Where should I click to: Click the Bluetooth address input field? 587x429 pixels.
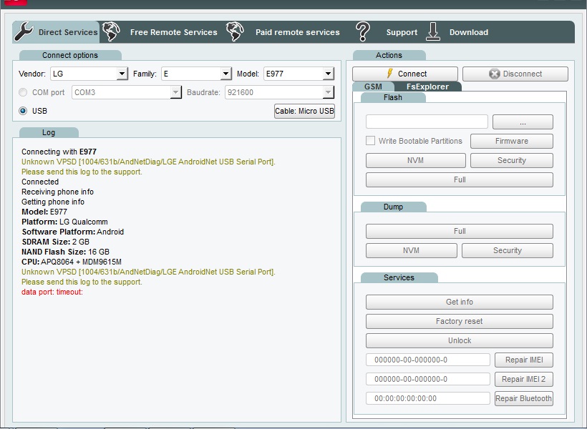[x=428, y=398]
